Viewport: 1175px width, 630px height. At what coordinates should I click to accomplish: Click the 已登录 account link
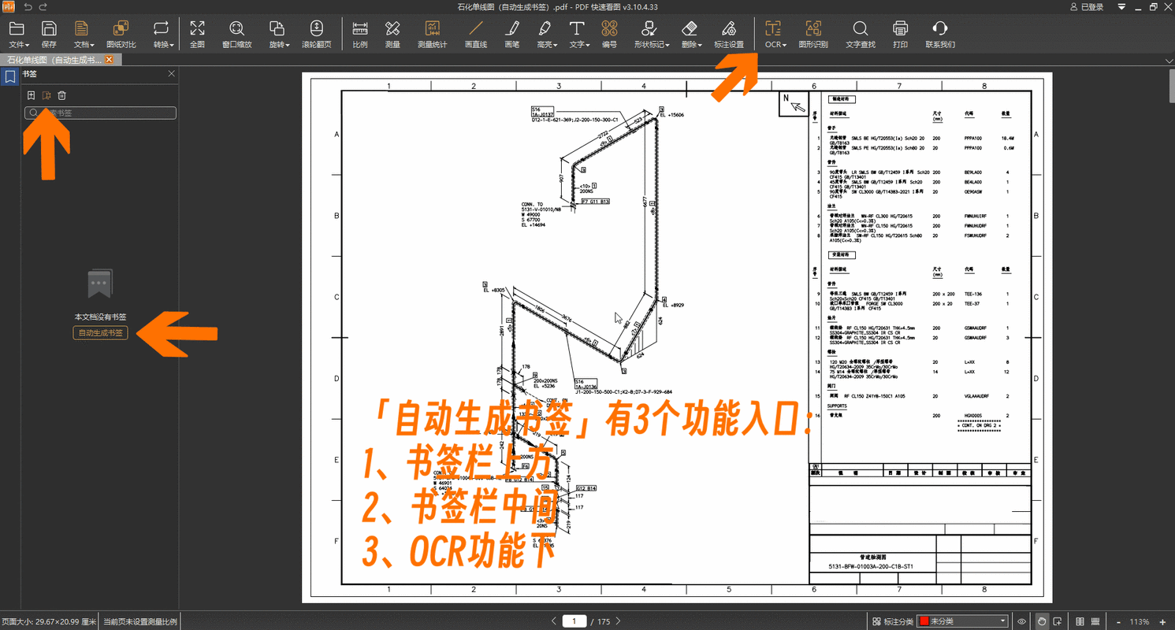pyautogui.click(x=1091, y=6)
